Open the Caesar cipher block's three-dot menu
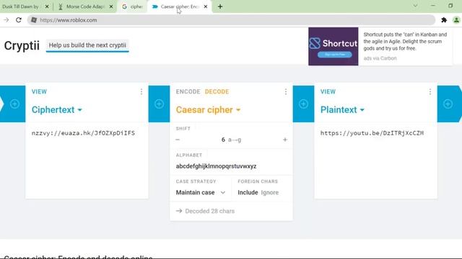Screen dimensions: 462x259 point(286,91)
